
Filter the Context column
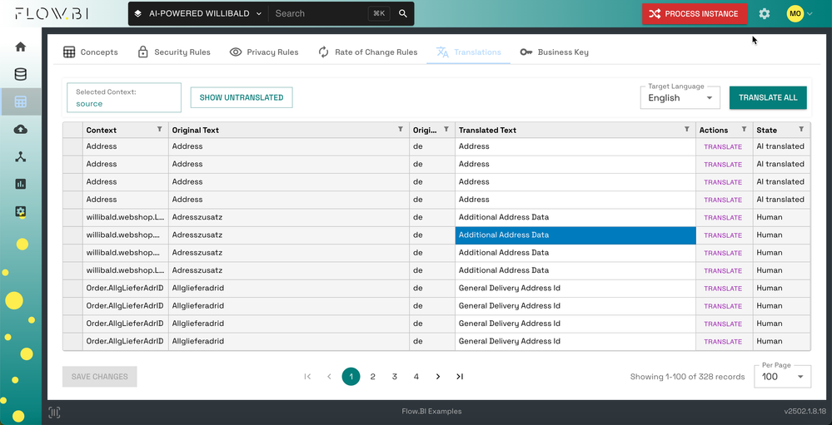point(160,129)
